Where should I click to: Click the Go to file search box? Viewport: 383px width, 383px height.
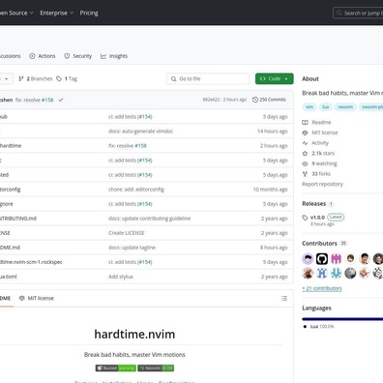click(208, 78)
